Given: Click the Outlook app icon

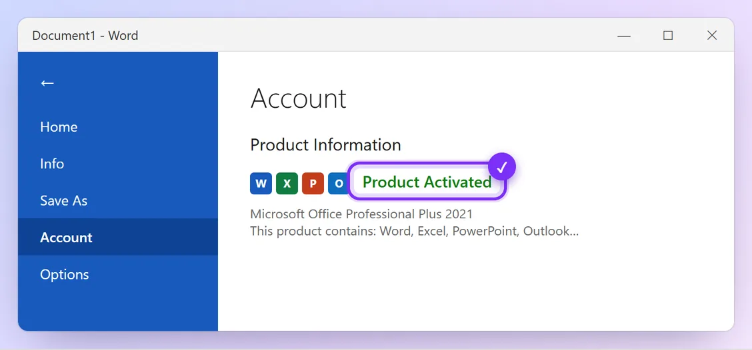Looking at the screenshot, I should [338, 184].
